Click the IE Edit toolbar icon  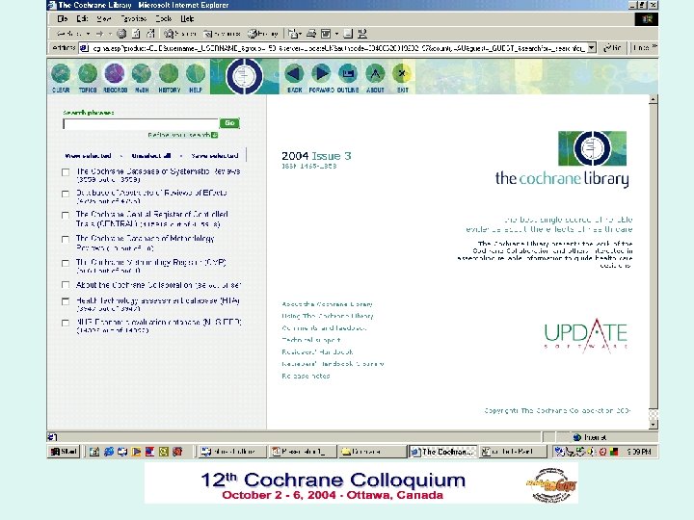[x=326, y=34]
